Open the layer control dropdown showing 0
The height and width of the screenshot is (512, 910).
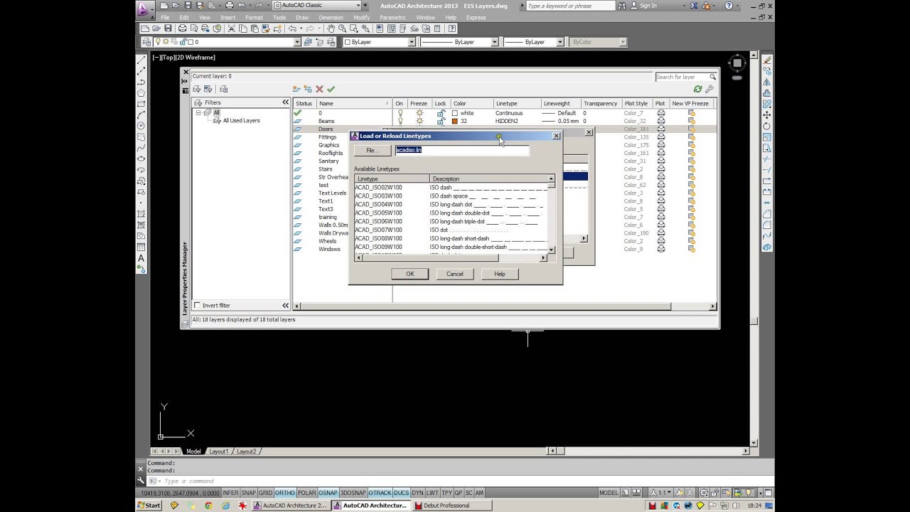[297, 42]
